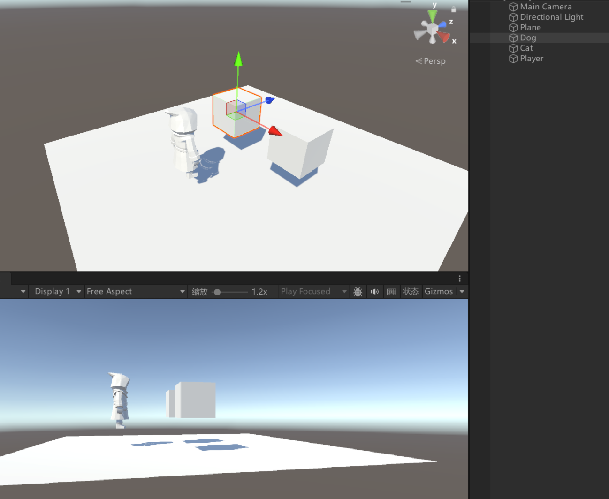Click the green Y axis gizmo cone
The width and height of the screenshot is (609, 499).
pos(433,15)
